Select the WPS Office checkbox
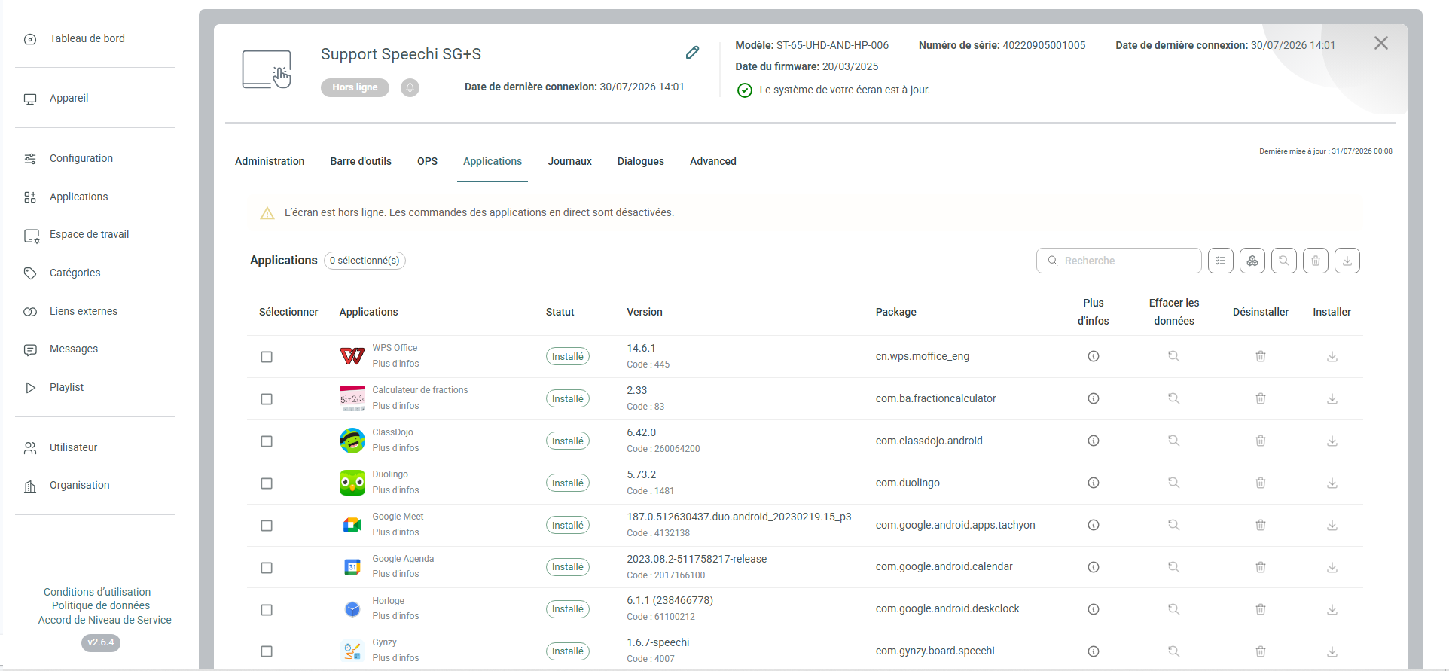1449x671 pixels. (x=267, y=357)
